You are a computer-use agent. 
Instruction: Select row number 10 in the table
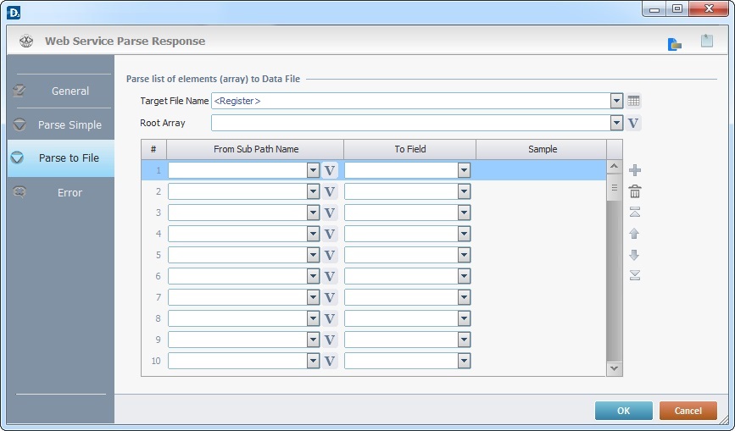pos(156,361)
